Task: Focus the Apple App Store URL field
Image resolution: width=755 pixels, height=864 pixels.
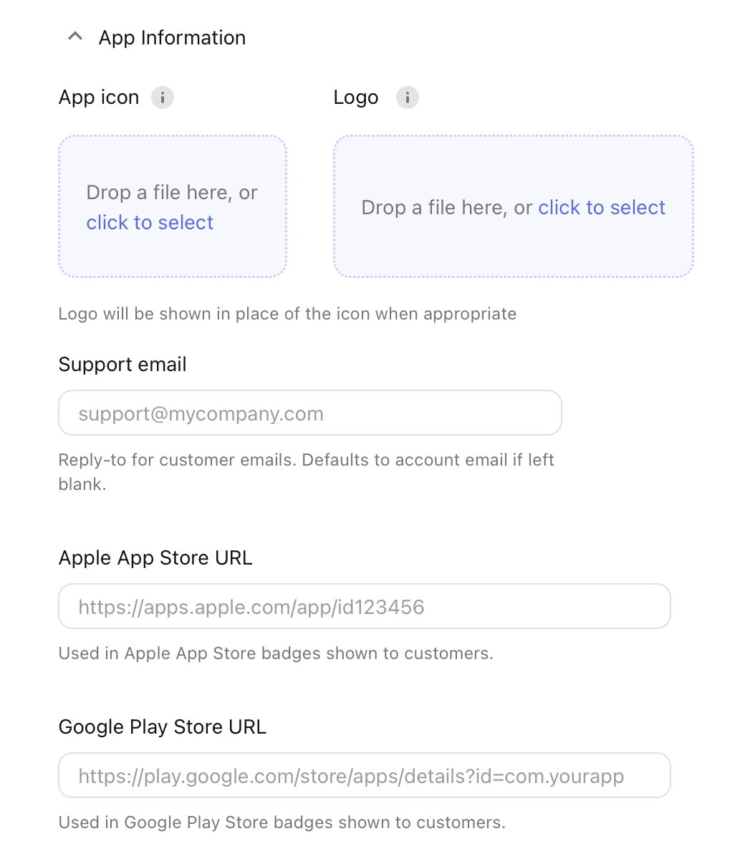Action: pyautogui.click(x=364, y=607)
